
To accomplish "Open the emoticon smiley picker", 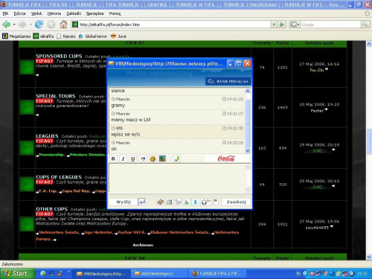I will [153, 158].
